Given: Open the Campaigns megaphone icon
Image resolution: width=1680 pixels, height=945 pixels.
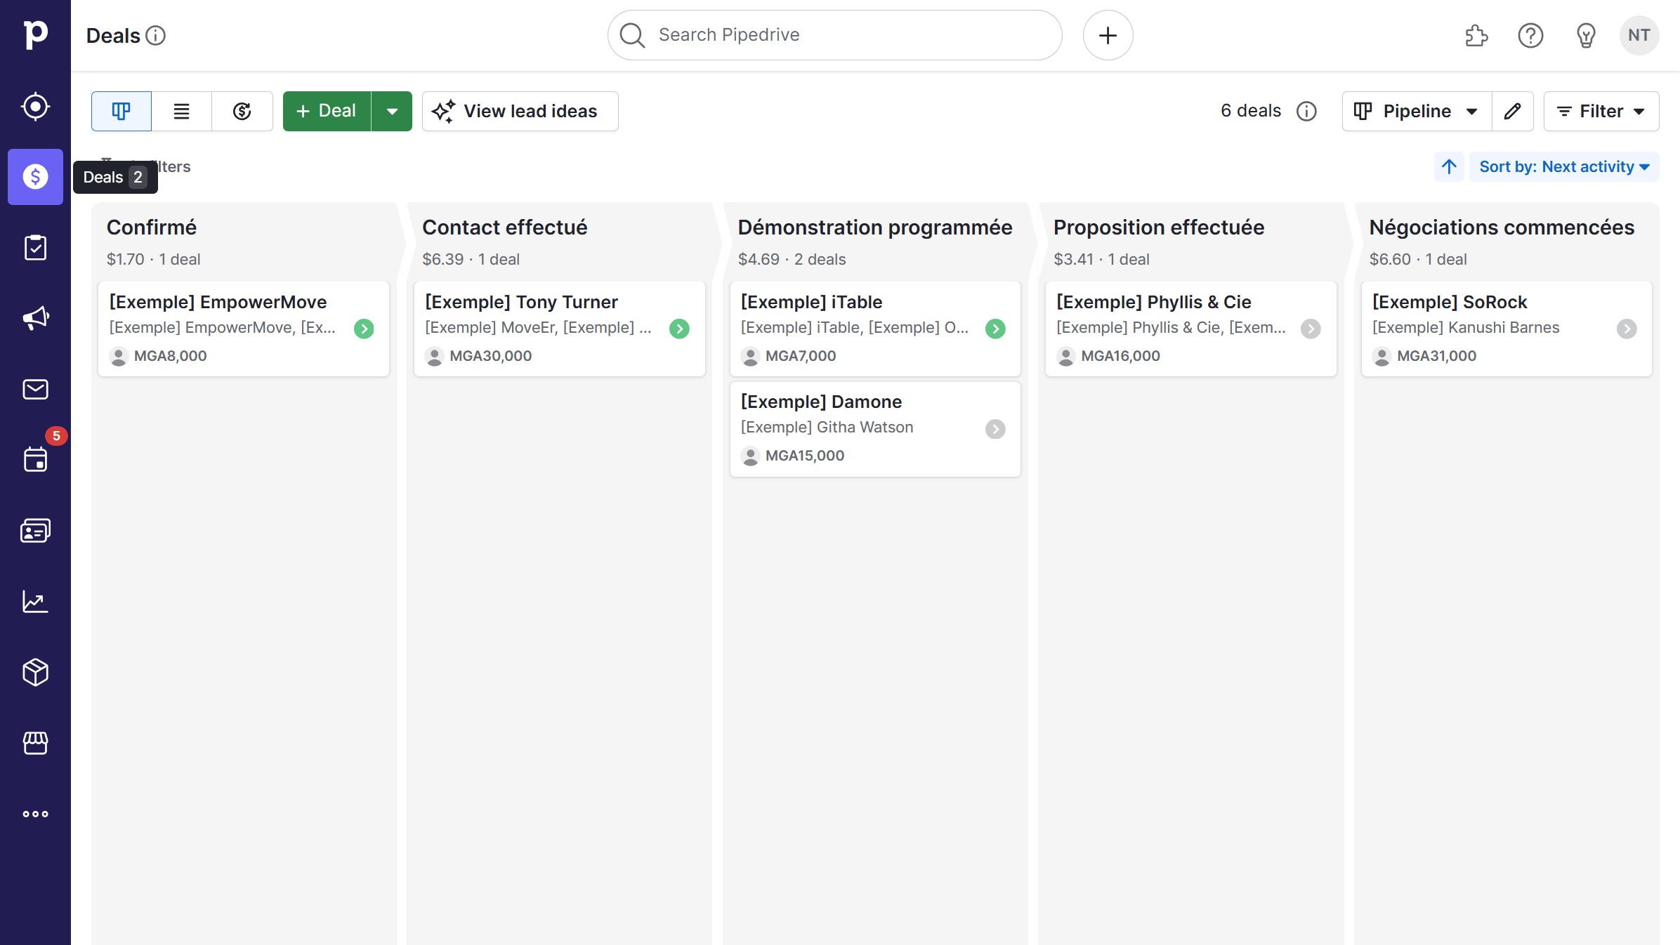Looking at the screenshot, I should tap(35, 317).
